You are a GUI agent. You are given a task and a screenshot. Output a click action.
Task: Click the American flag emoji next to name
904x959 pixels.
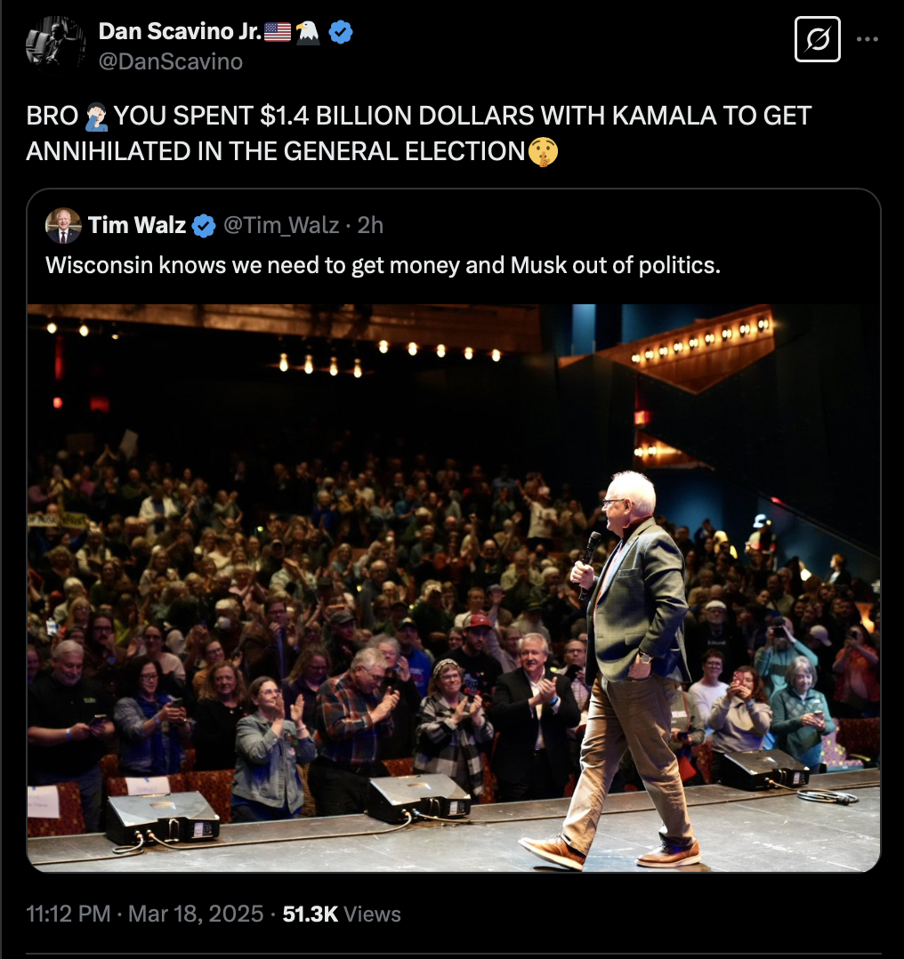[x=277, y=32]
